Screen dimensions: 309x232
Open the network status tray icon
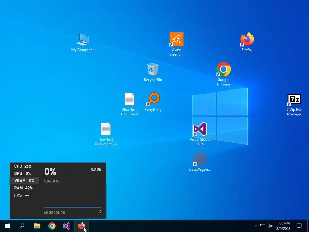click(x=263, y=226)
